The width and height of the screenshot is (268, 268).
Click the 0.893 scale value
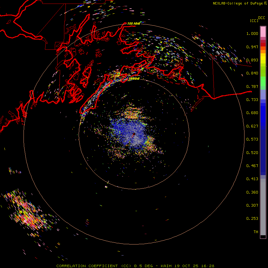[252, 60]
